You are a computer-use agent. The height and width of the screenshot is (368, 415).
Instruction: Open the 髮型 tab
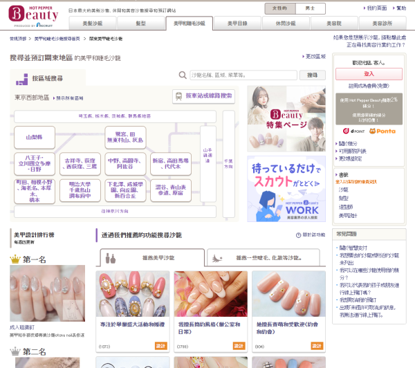(x=141, y=24)
